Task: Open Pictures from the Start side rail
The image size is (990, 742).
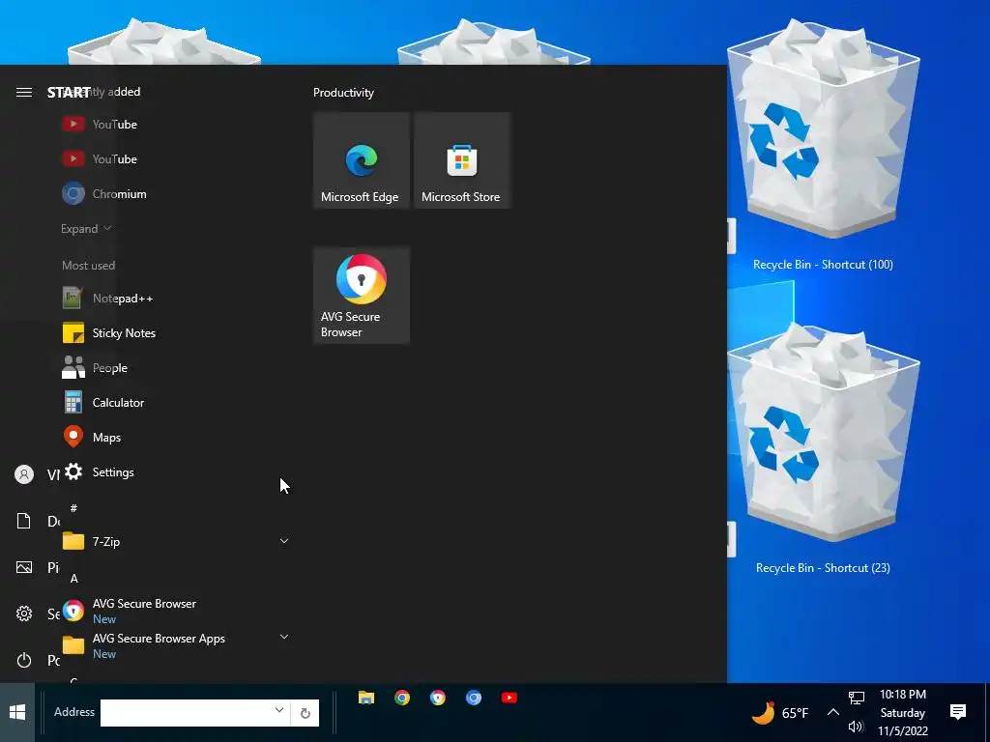Action: click(24, 567)
